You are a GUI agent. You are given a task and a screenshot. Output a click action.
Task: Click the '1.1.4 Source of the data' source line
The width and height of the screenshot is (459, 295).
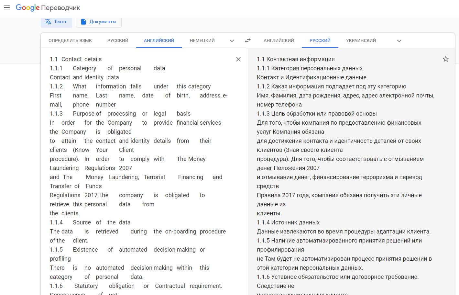[90, 222]
